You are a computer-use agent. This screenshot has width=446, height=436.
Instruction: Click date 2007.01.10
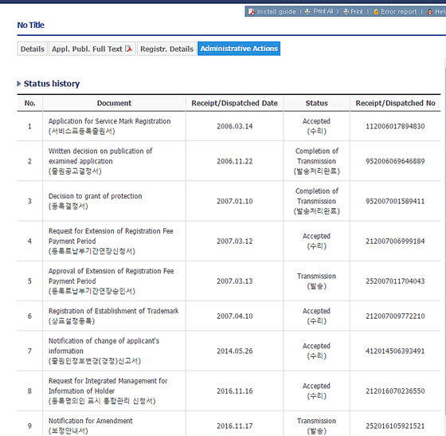coord(235,201)
